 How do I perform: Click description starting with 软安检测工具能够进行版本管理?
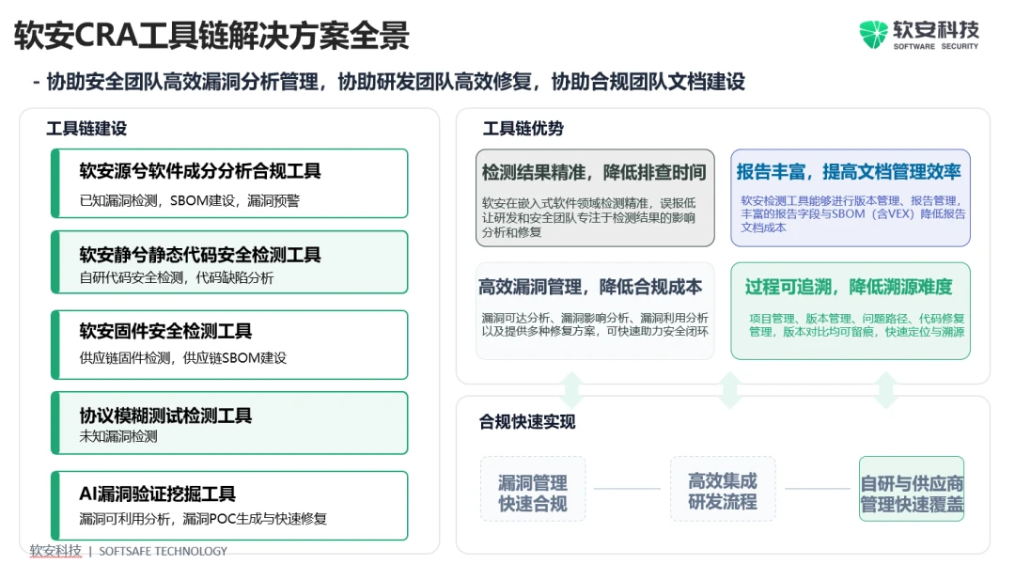tap(853, 213)
